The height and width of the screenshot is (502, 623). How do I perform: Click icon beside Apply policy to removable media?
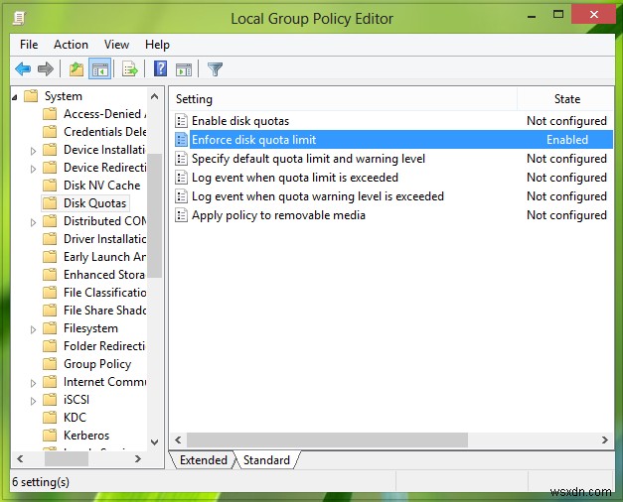[x=181, y=215]
